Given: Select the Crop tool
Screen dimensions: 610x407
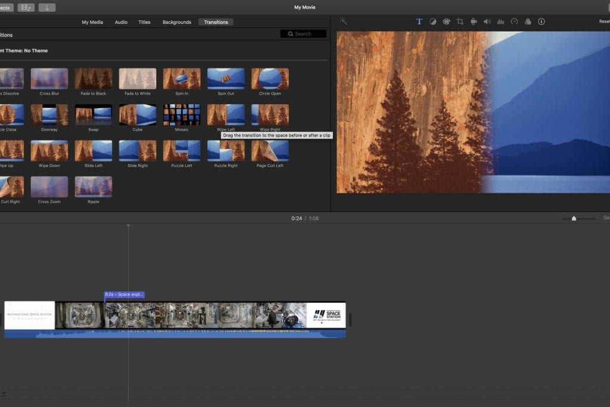Looking at the screenshot, I should (x=460, y=21).
